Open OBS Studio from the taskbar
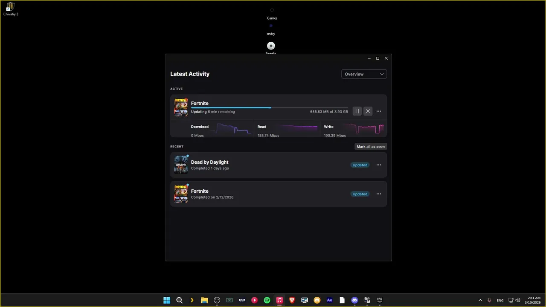 (217, 300)
